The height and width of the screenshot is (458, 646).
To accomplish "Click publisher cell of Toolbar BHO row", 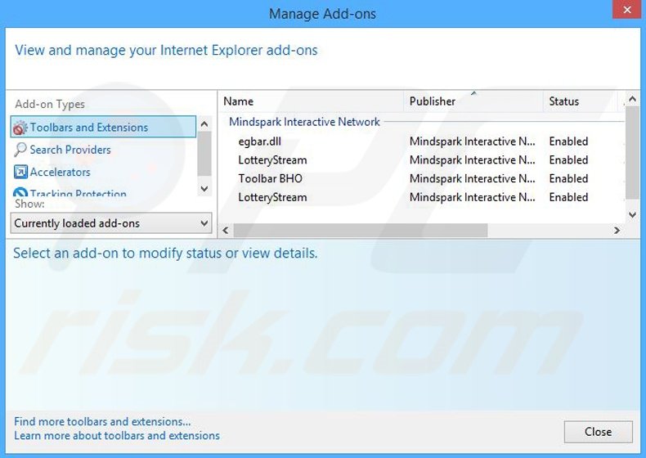I will (x=472, y=178).
